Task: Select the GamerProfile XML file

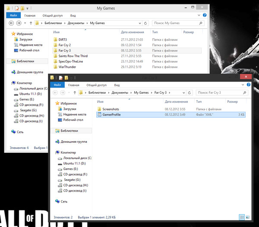Action: pos(171,114)
